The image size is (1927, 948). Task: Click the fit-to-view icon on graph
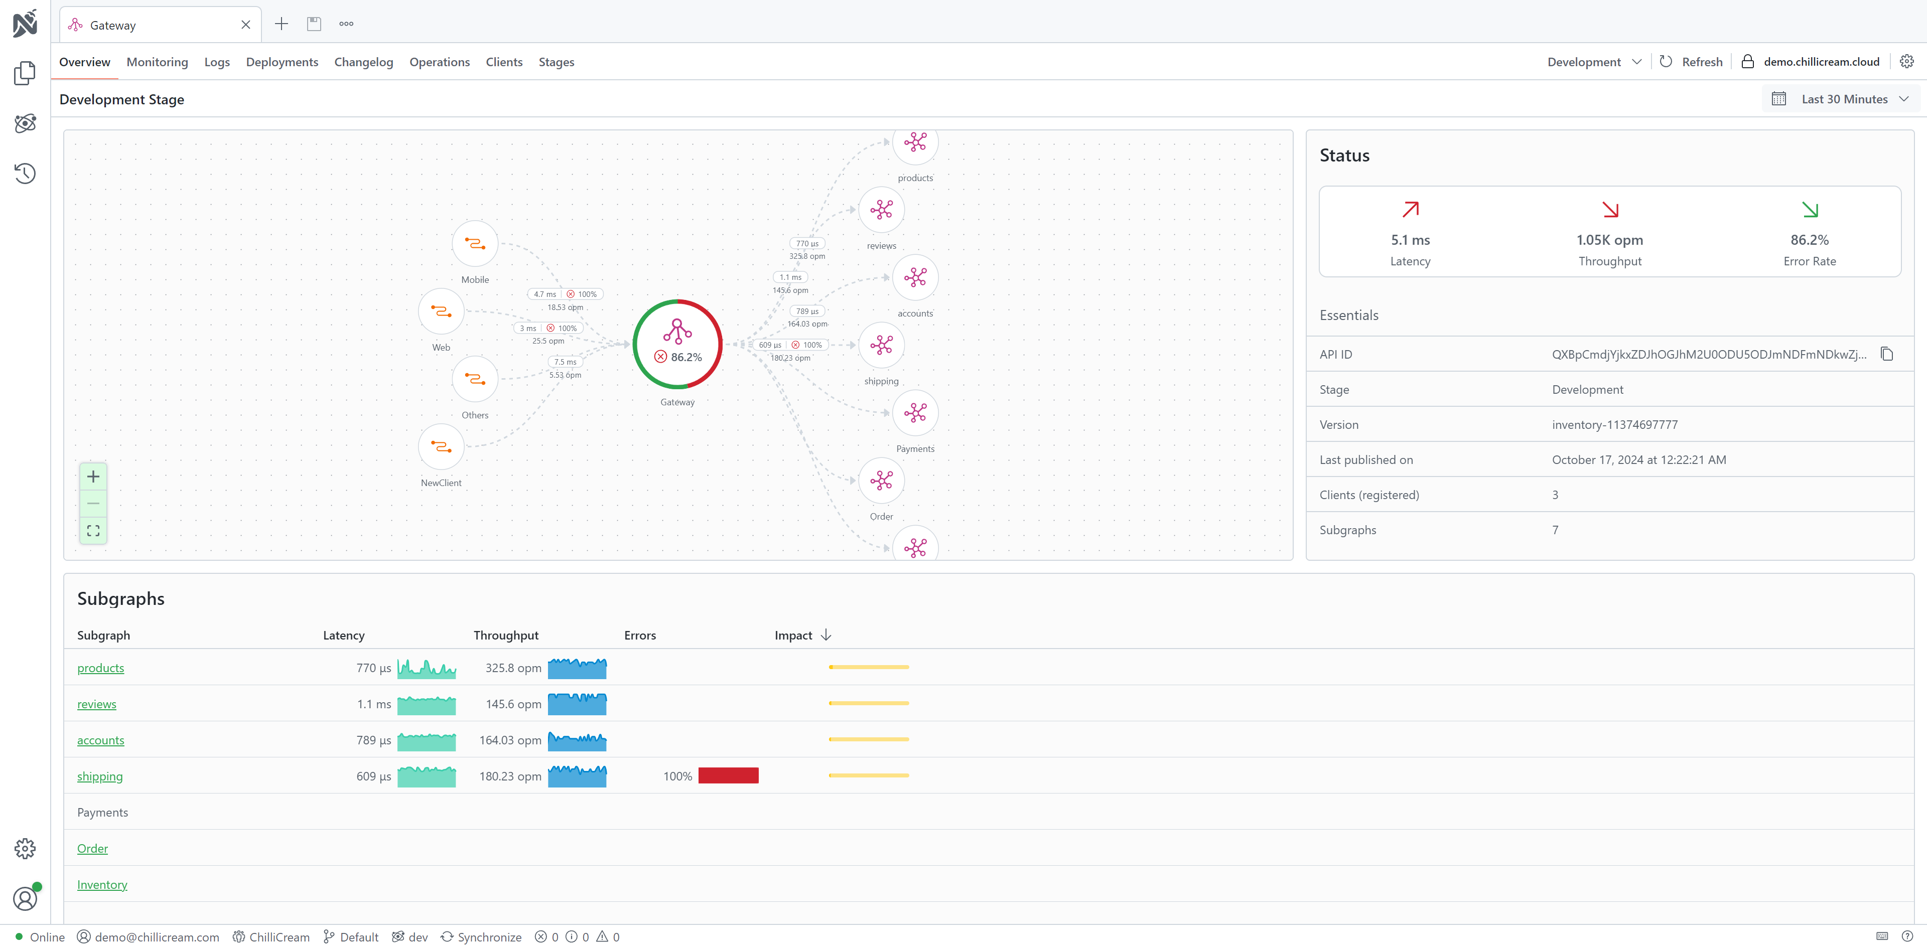(93, 530)
